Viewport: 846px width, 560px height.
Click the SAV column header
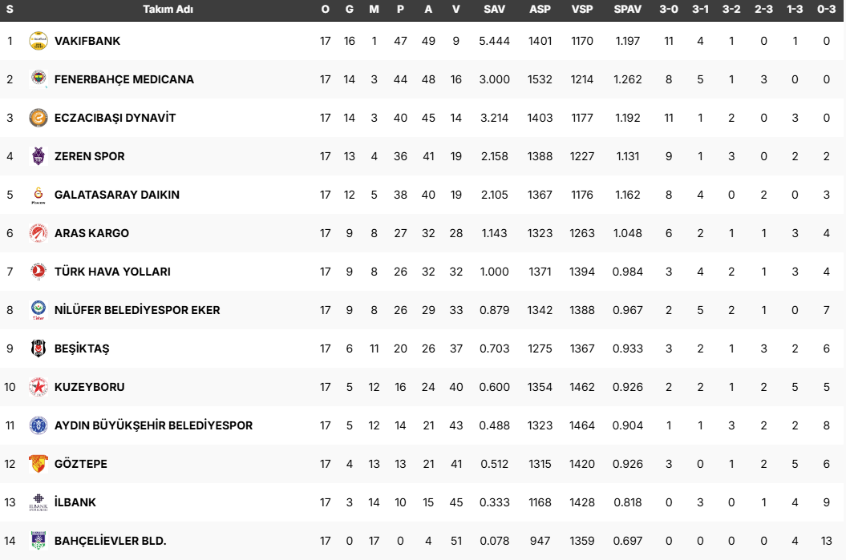click(x=494, y=10)
